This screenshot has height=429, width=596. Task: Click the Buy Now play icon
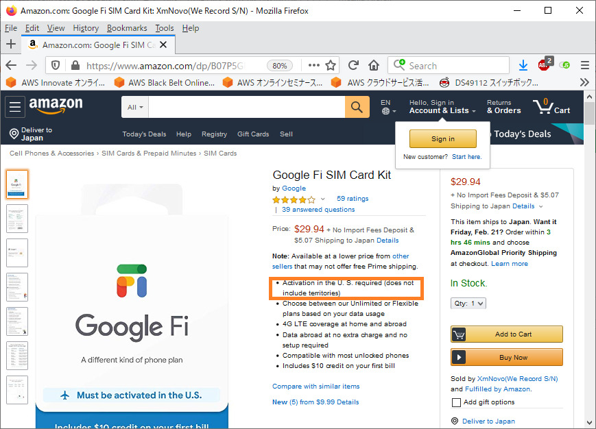coord(459,357)
